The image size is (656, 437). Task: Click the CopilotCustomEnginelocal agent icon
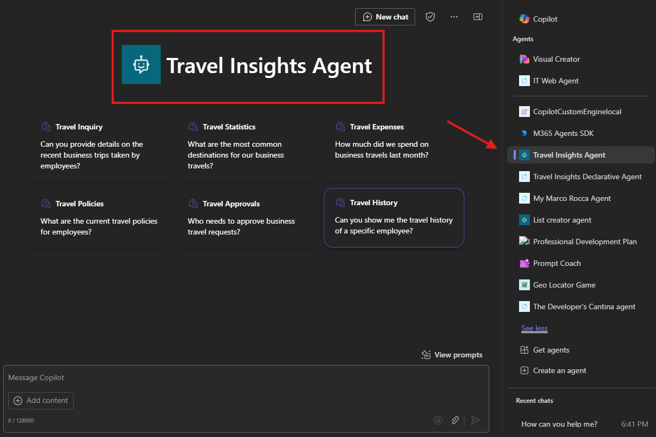point(524,112)
